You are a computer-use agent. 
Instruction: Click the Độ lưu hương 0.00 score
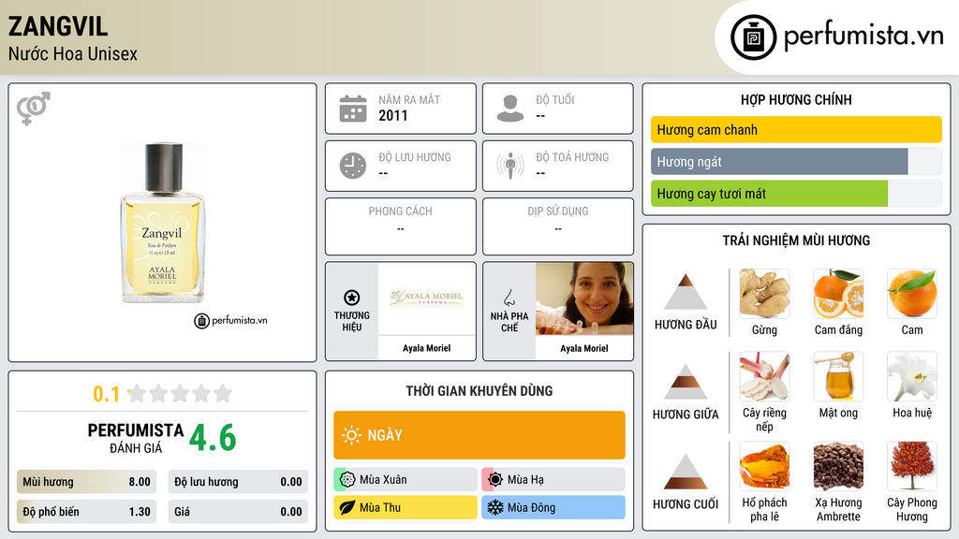tap(238, 482)
